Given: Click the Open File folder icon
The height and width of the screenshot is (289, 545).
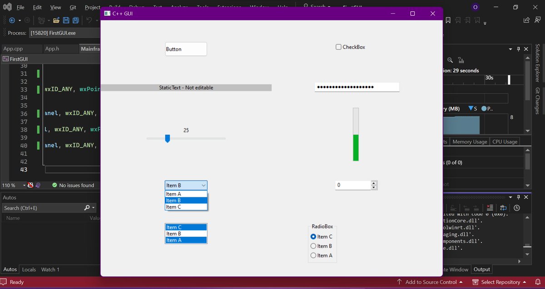Looking at the screenshot, I should point(56,20).
